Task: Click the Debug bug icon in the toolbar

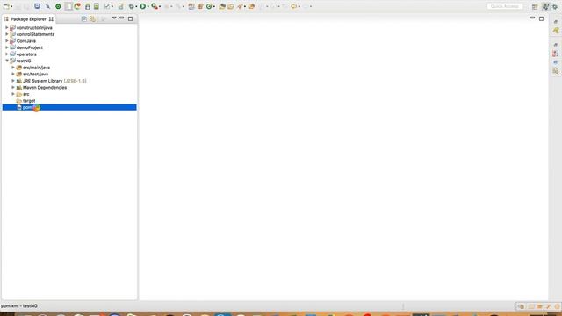Action: point(131,6)
